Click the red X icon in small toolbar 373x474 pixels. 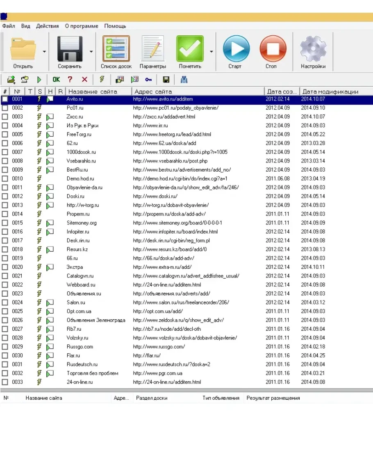pos(84,80)
